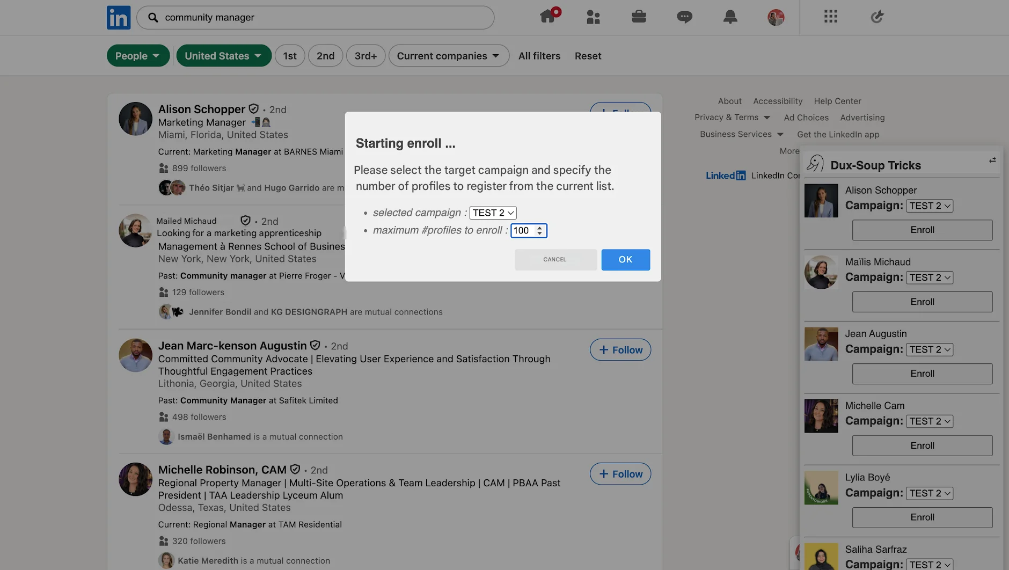The width and height of the screenshot is (1009, 570).
Task: Follow Michelle Robinson, CAM
Action: click(x=620, y=474)
